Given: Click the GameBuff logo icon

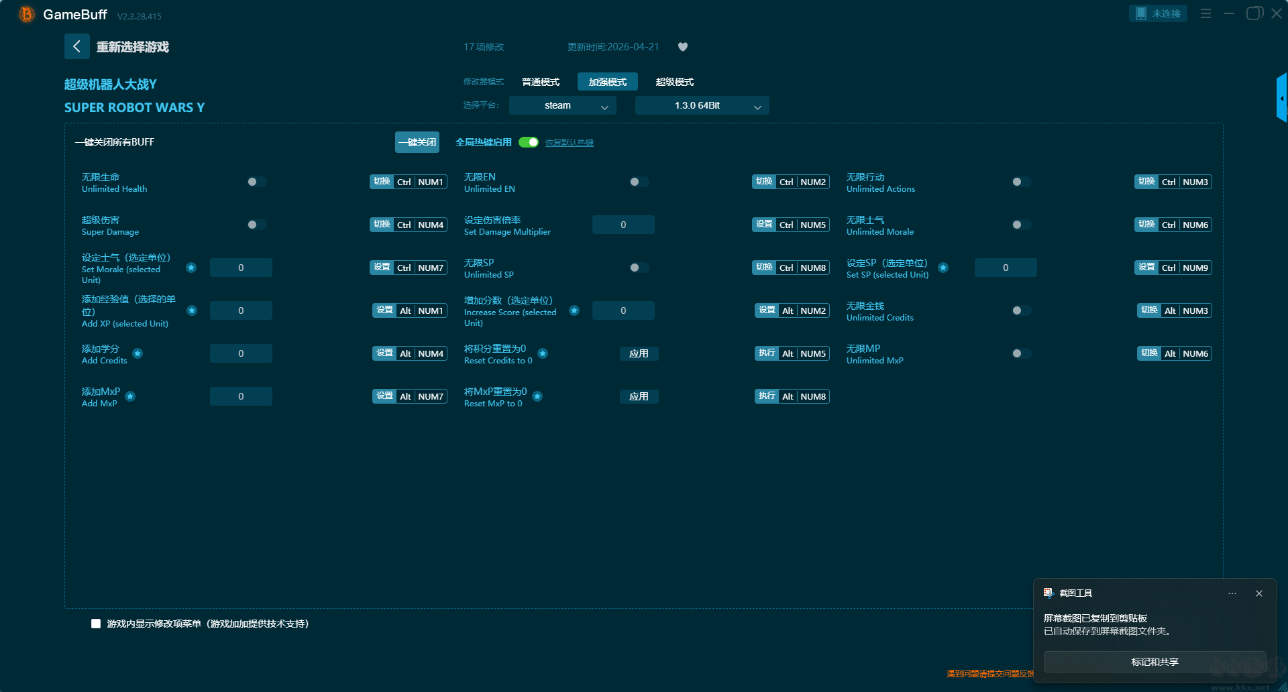Looking at the screenshot, I should (26, 14).
